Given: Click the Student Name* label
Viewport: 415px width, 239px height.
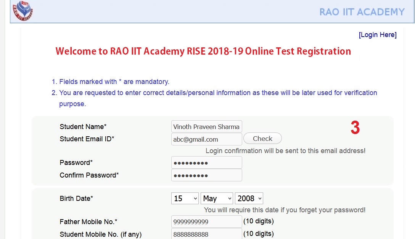Looking at the screenshot, I should tap(83, 127).
